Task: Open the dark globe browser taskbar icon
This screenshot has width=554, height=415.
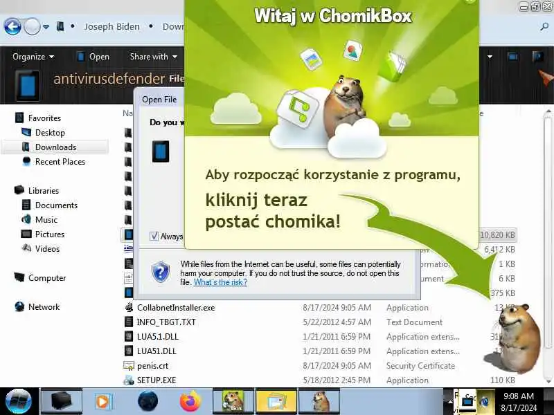Action: point(148,402)
